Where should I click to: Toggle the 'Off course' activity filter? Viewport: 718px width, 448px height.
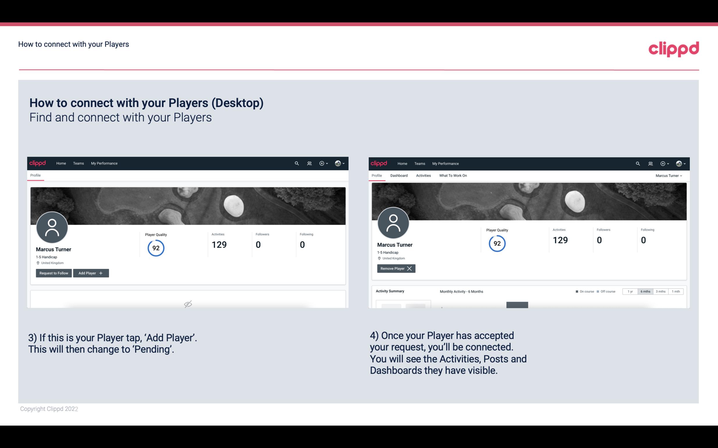pyautogui.click(x=607, y=291)
